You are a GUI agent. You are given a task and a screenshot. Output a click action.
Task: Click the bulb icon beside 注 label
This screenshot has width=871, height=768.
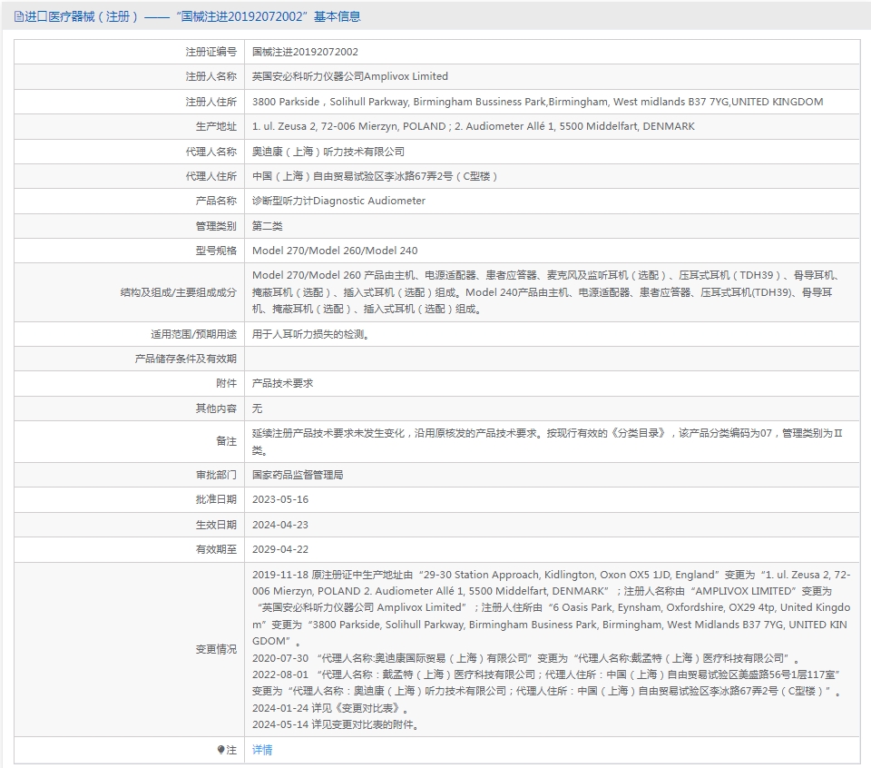click(220, 750)
